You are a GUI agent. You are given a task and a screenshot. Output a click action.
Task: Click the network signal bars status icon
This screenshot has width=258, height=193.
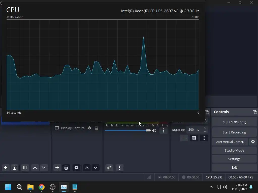149,177
